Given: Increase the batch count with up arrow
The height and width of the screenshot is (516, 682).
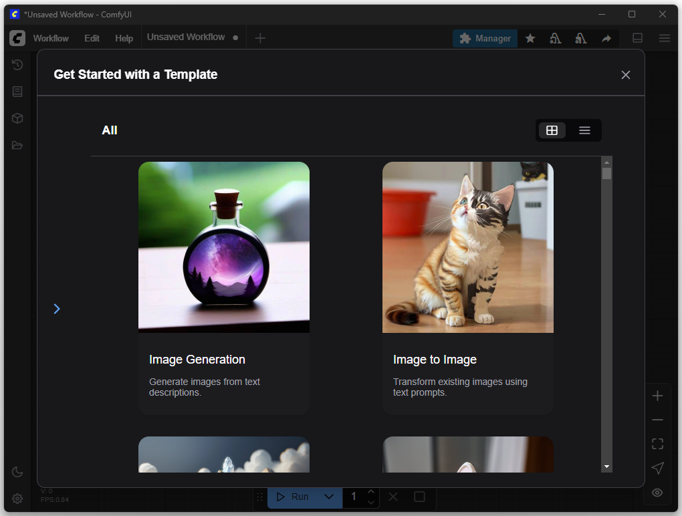Looking at the screenshot, I should [371, 492].
